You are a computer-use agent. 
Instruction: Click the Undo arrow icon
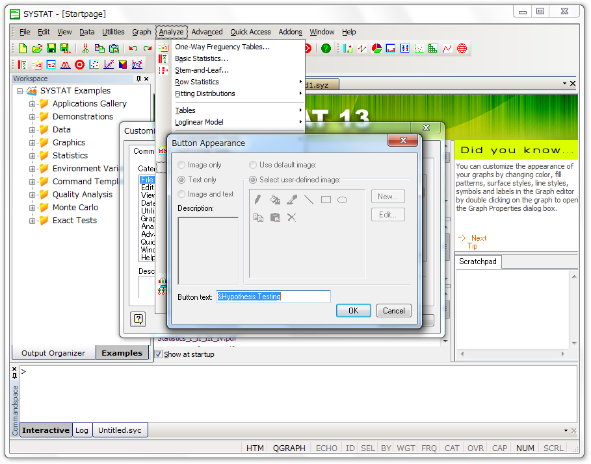133,48
